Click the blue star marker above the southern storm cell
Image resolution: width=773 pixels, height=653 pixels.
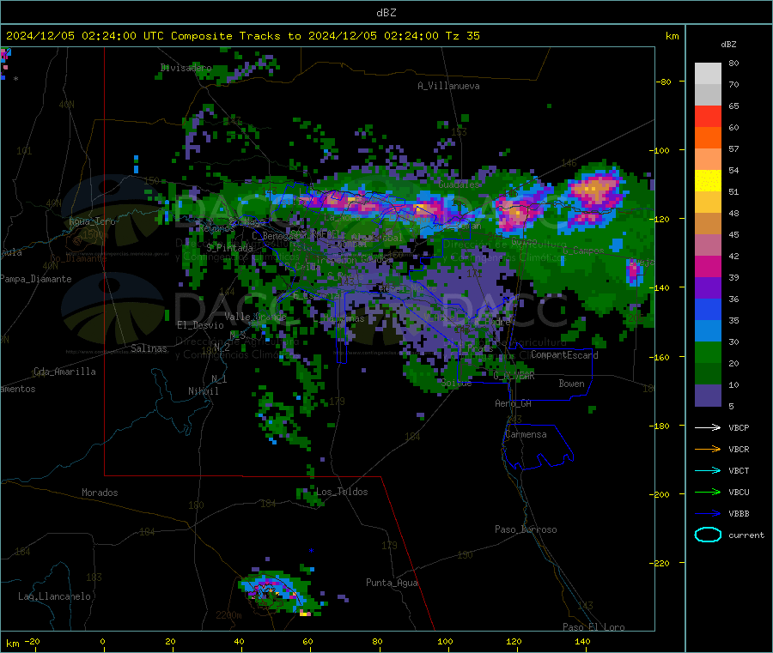pyautogui.click(x=311, y=551)
